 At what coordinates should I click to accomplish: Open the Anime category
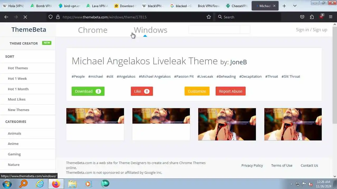(x=13, y=144)
